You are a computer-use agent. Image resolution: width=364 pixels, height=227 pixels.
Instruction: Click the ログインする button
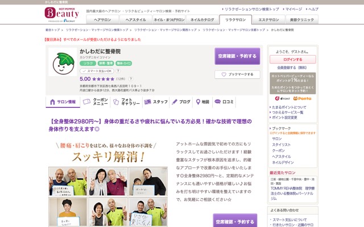tap(293, 60)
